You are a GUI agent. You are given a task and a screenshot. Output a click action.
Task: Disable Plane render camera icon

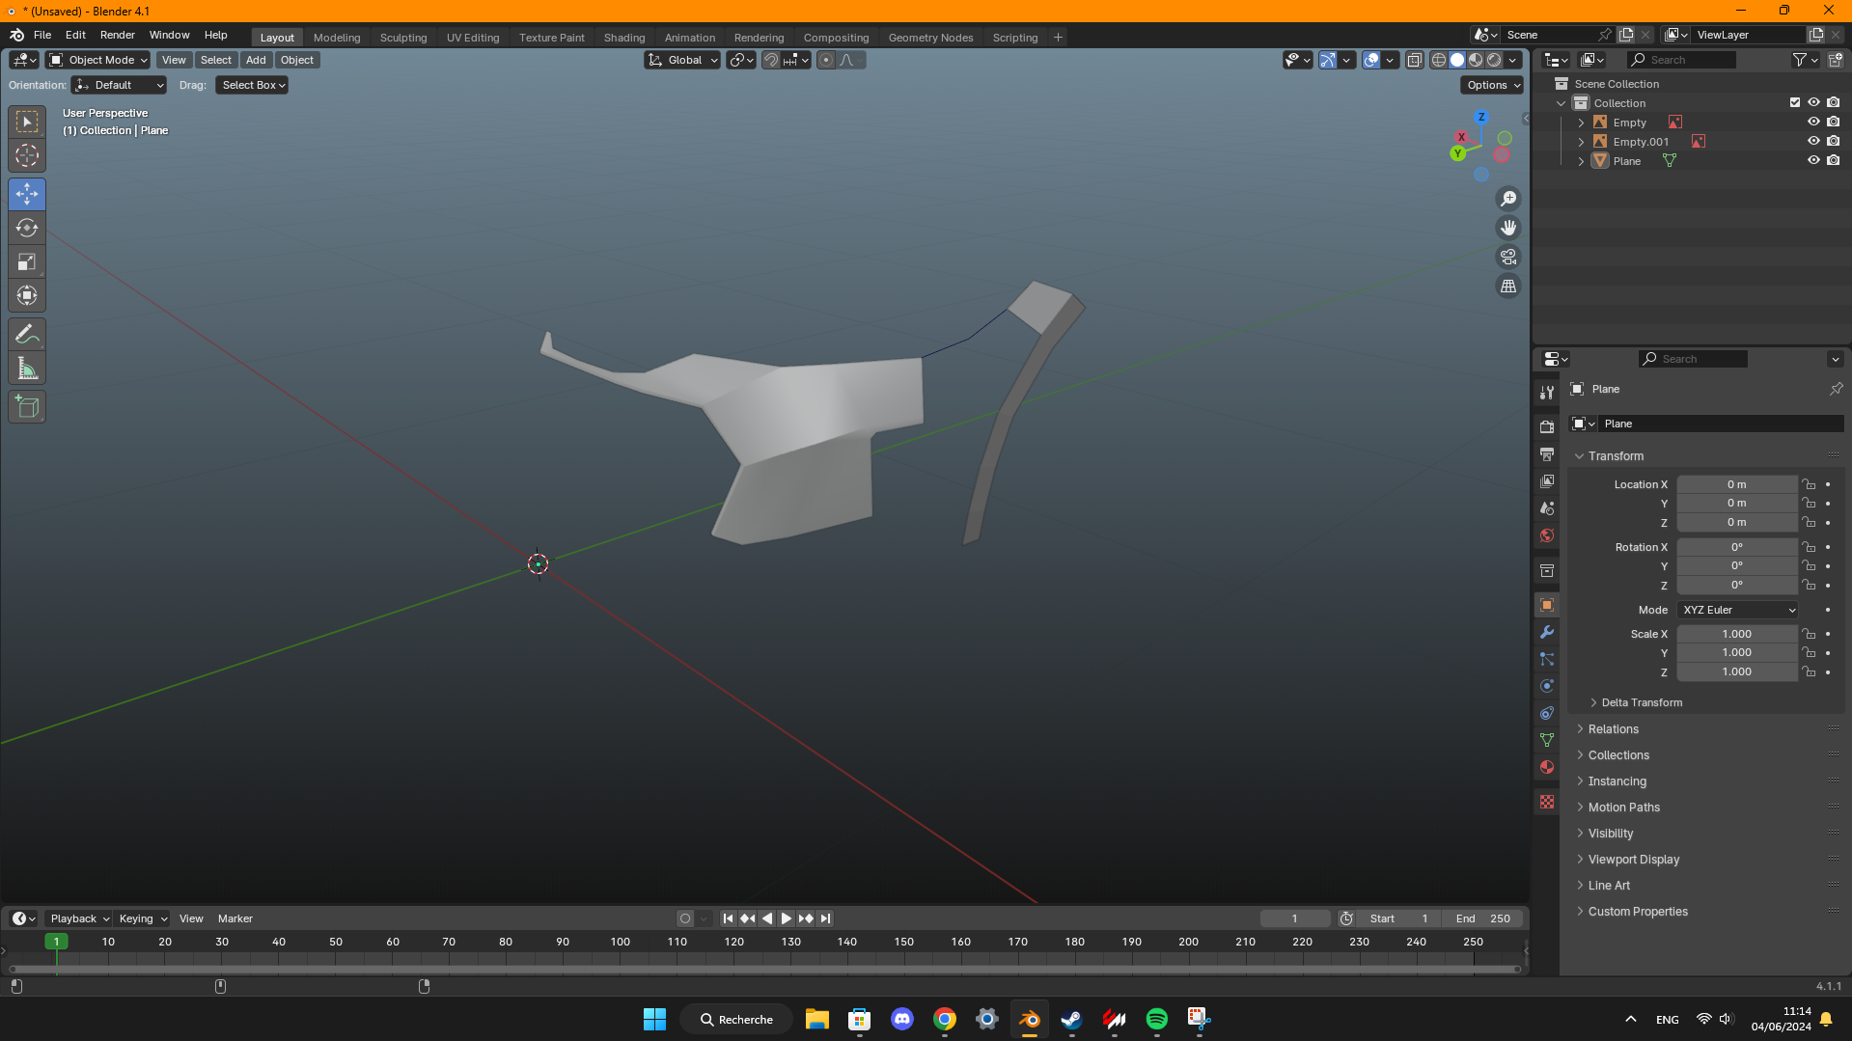coord(1833,161)
